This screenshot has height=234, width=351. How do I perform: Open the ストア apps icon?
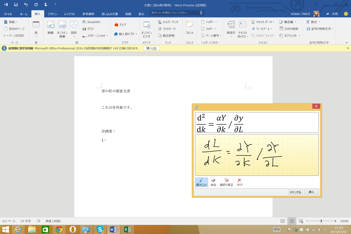pyautogui.click(x=116, y=24)
